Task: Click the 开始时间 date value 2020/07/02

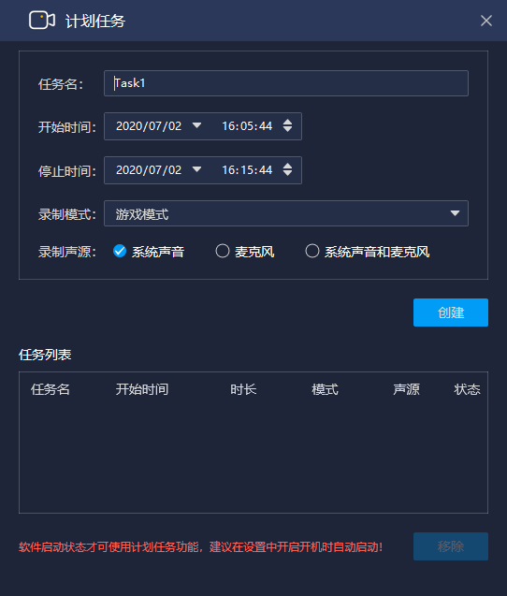Action: coord(149,126)
